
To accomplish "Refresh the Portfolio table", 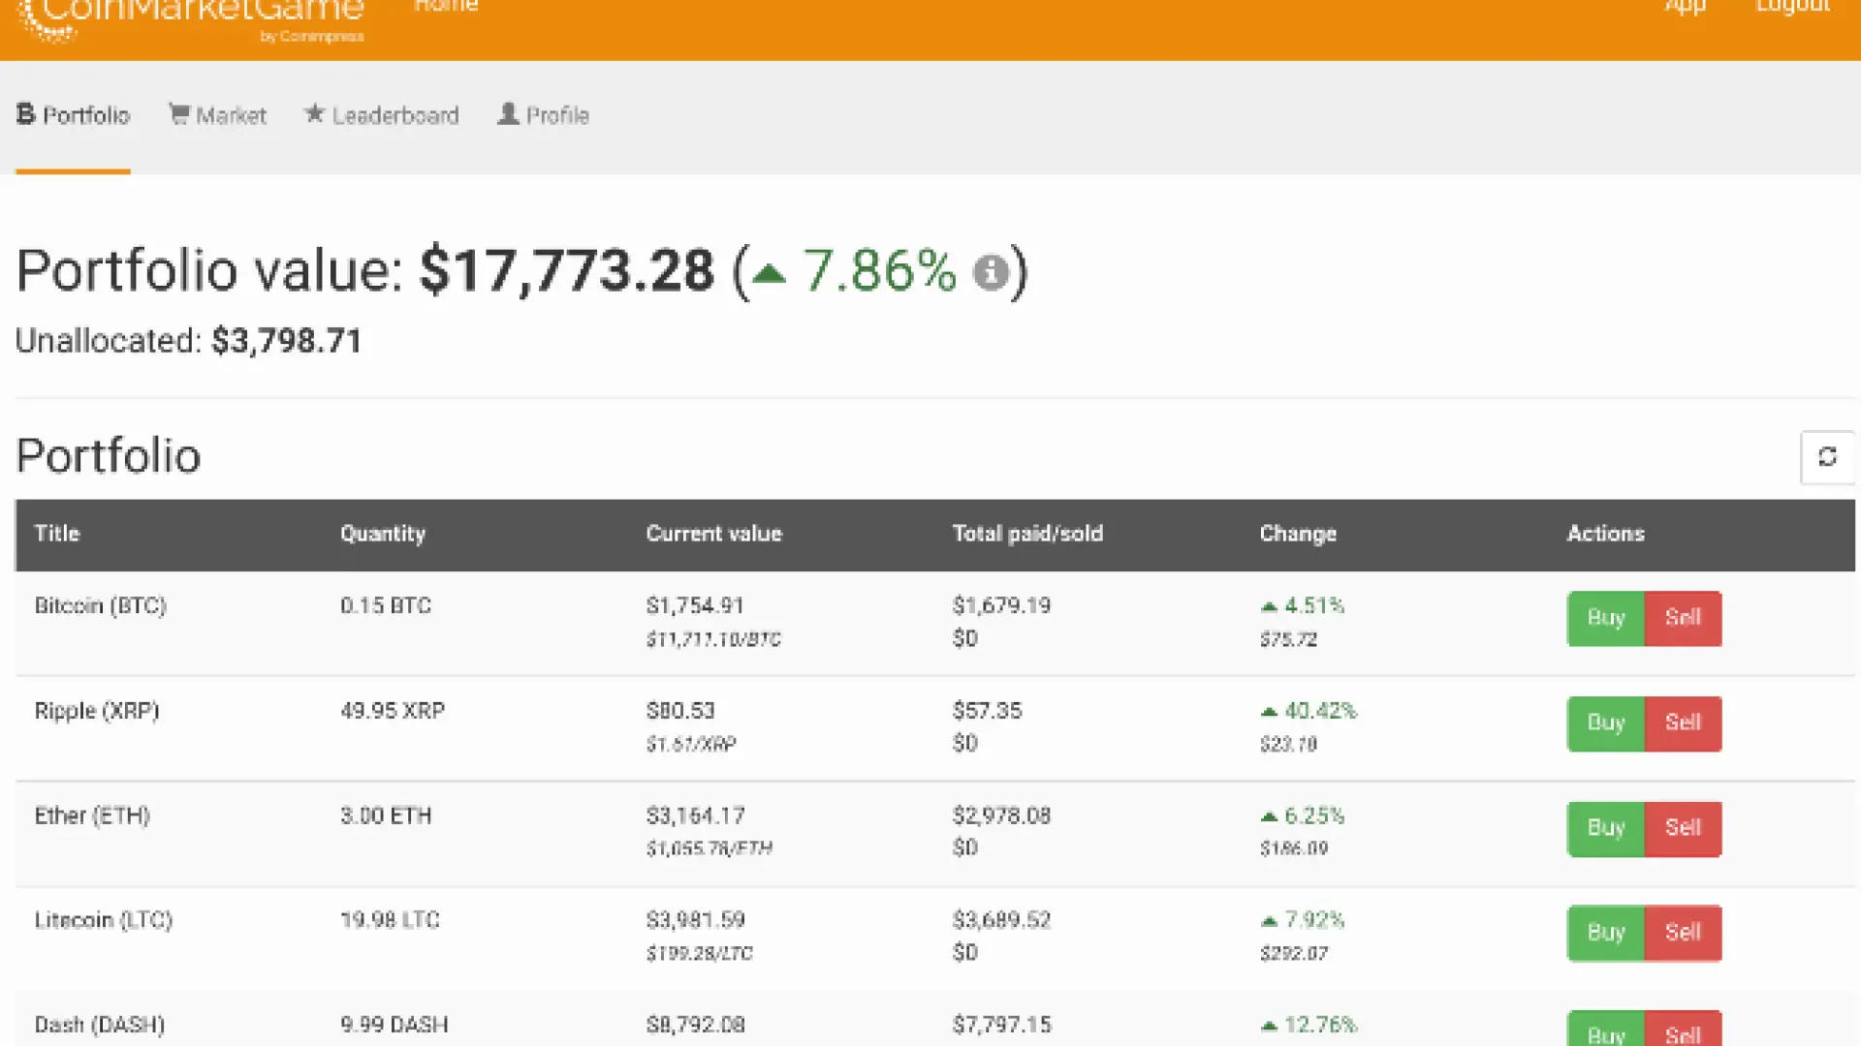I will point(1828,456).
